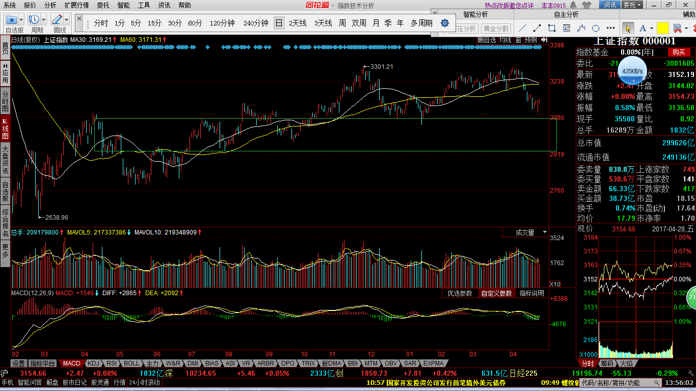This screenshot has height=391, width=696.
Task: Click the 黄金分割 button
Action: pyautogui.click(x=496, y=29)
